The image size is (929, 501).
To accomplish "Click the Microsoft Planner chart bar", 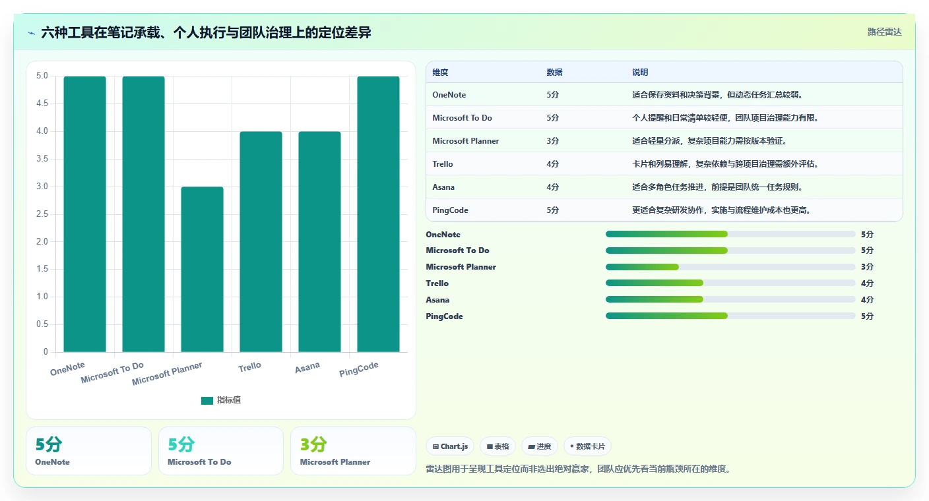I will pyautogui.click(x=203, y=270).
